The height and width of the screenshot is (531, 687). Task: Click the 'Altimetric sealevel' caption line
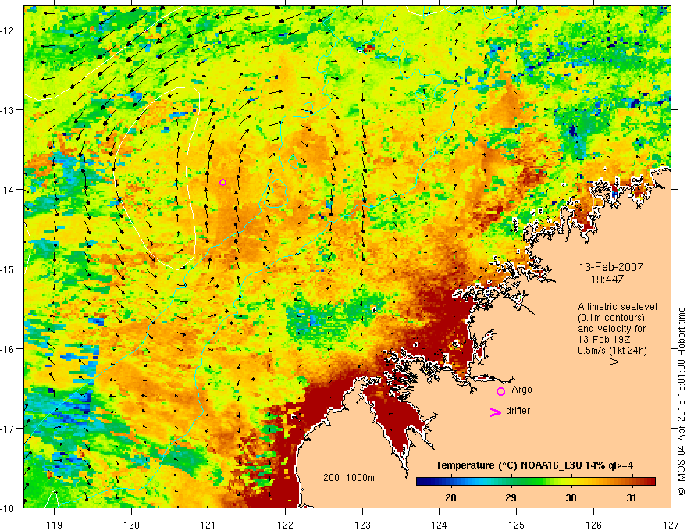click(x=618, y=307)
